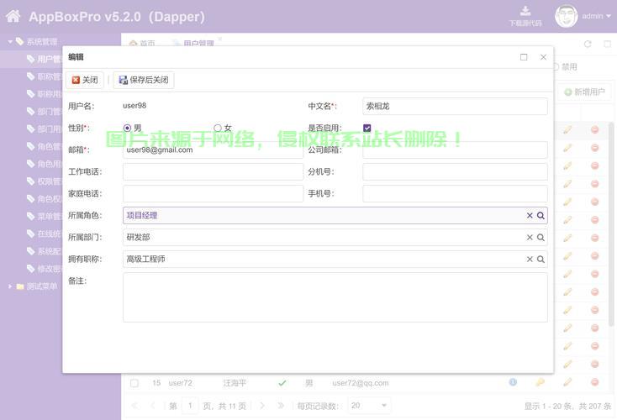Select the 女 radio button

[x=218, y=129]
